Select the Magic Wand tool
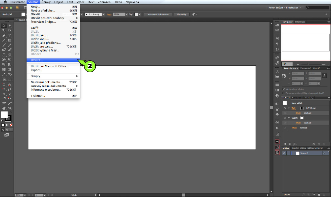The image size is (331, 197). tap(4, 30)
